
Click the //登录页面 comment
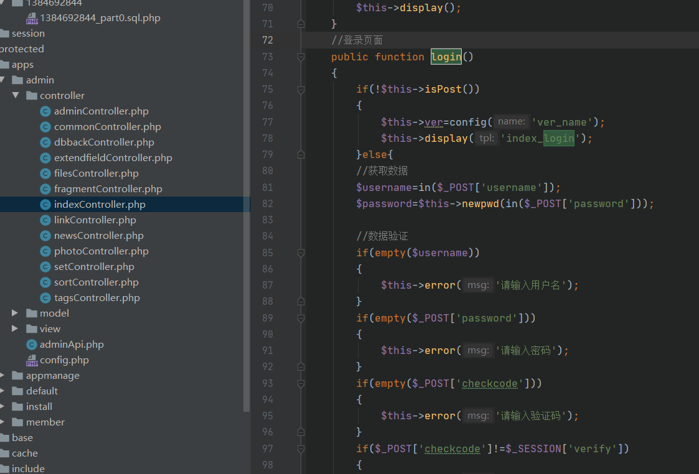[x=357, y=40]
